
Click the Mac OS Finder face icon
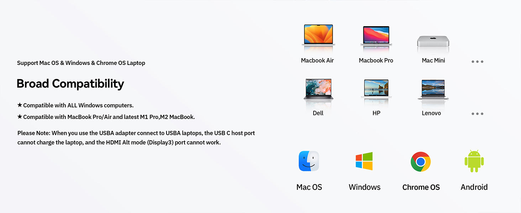pyautogui.click(x=309, y=161)
